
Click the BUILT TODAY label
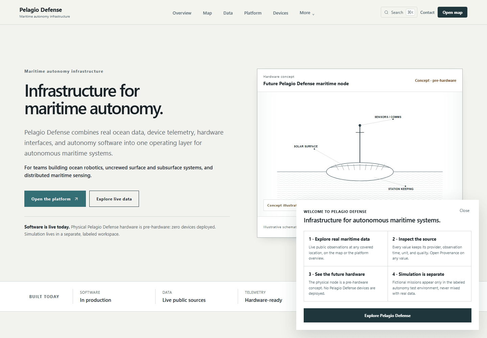[44, 296]
